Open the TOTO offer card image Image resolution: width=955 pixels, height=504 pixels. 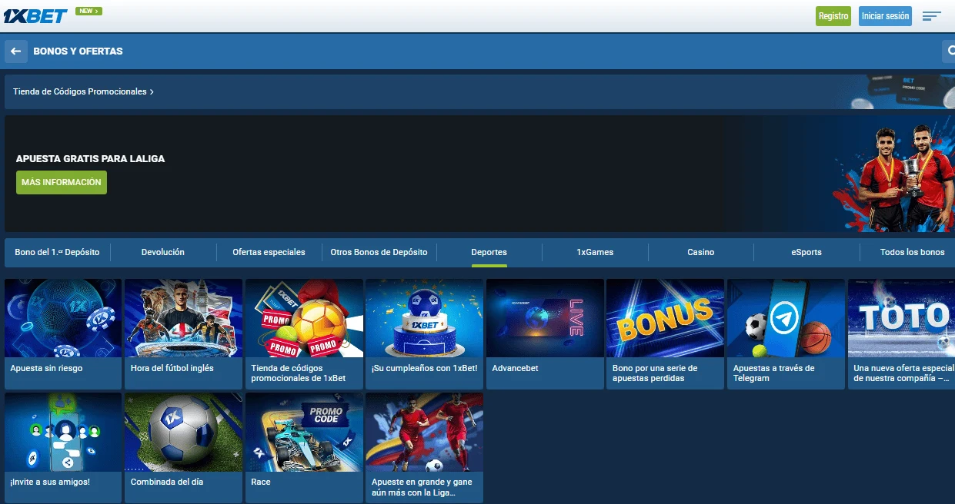point(901,318)
